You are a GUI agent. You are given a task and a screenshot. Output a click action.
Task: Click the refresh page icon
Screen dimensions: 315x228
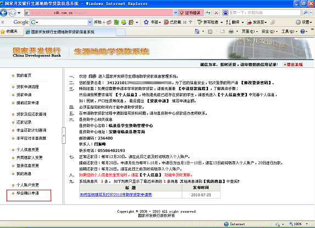pos(209,13)
